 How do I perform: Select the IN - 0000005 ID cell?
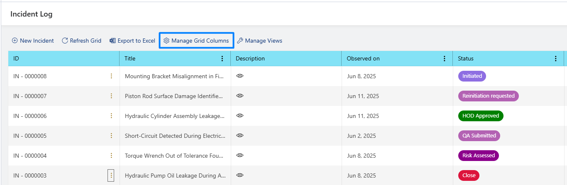64,136
